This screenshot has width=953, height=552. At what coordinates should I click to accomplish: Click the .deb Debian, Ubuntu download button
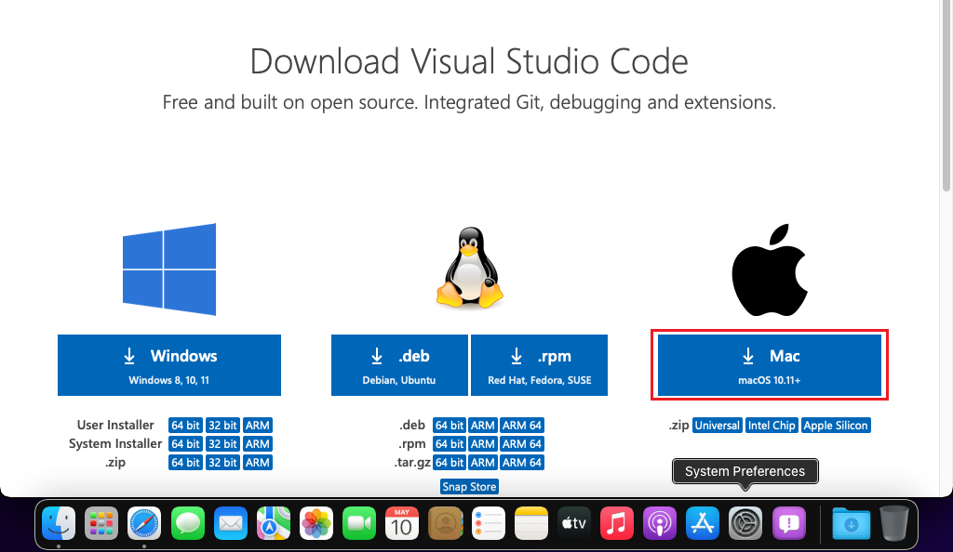399,365
